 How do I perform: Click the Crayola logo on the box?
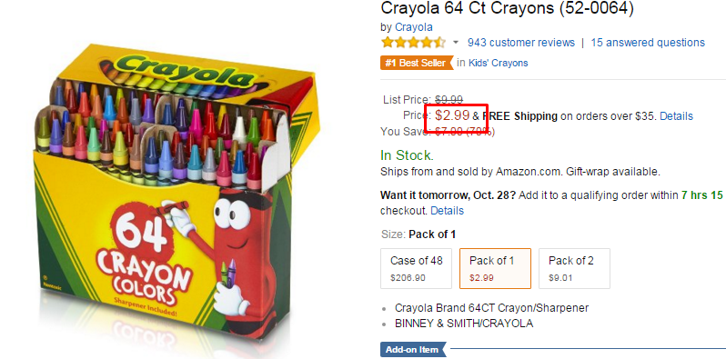[185, 72]
